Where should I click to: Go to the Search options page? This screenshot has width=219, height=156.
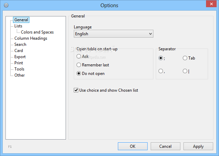click(20, 44)
